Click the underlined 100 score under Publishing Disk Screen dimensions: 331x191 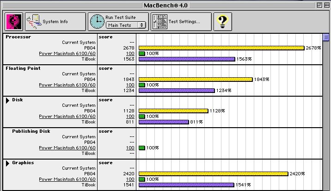click(130, 148)
